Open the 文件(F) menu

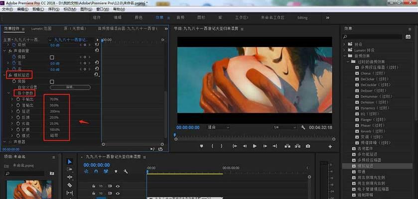(7, 9)
